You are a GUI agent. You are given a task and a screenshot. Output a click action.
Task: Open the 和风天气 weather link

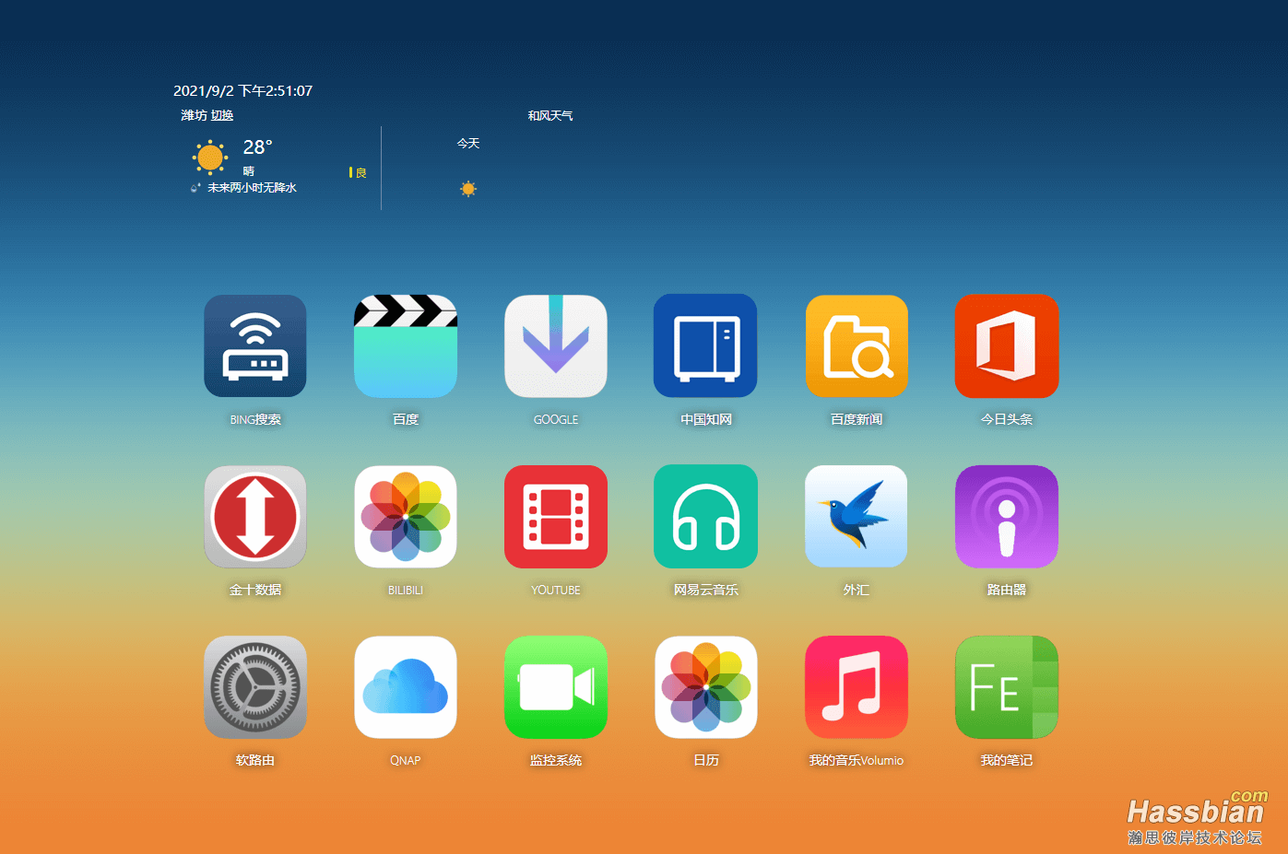[550, 115]
